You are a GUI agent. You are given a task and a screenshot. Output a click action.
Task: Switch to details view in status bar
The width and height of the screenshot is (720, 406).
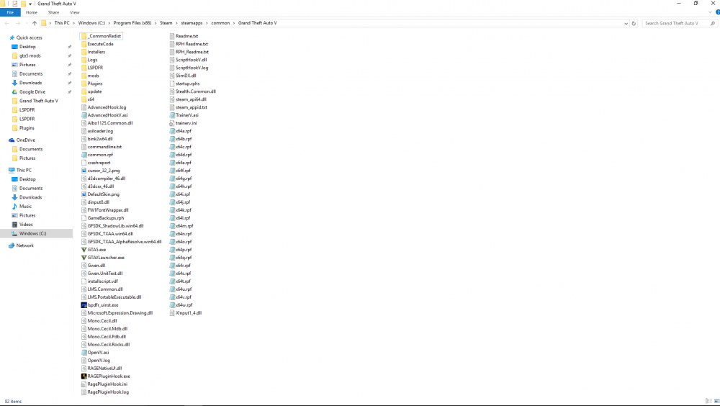click(x=708, y=402)
